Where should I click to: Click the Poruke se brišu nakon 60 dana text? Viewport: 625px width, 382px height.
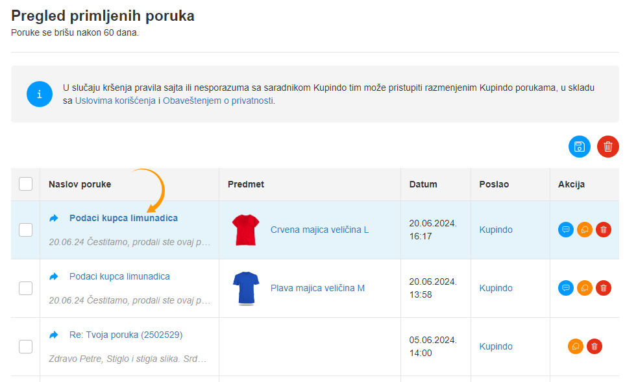click(75, 32)
